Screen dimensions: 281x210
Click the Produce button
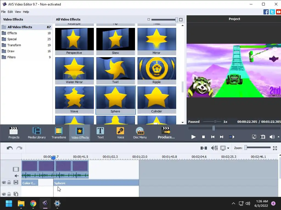pos(166,133)
